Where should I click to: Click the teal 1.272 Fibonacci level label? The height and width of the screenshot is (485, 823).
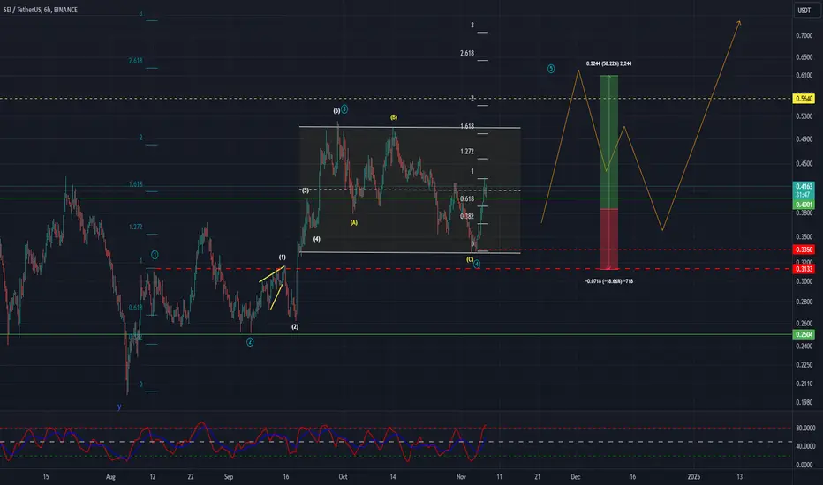pyautogui.click(x=135, y=227)
